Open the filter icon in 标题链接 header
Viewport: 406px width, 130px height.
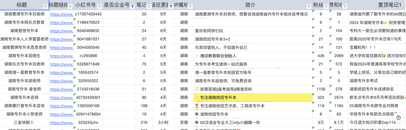point(70,6)
